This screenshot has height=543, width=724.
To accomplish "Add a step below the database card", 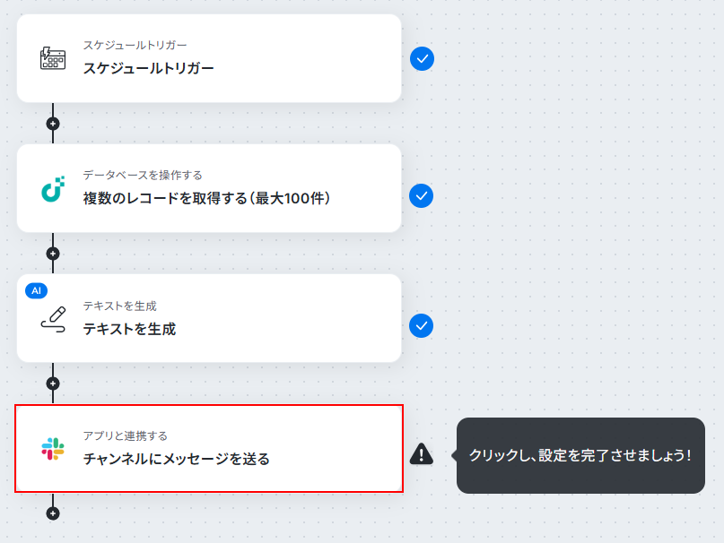I will click(x=53, y=254).
